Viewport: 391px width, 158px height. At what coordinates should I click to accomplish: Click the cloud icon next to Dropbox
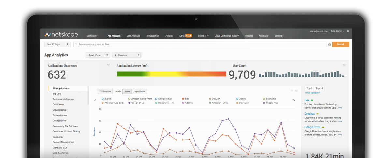point(317,114)
